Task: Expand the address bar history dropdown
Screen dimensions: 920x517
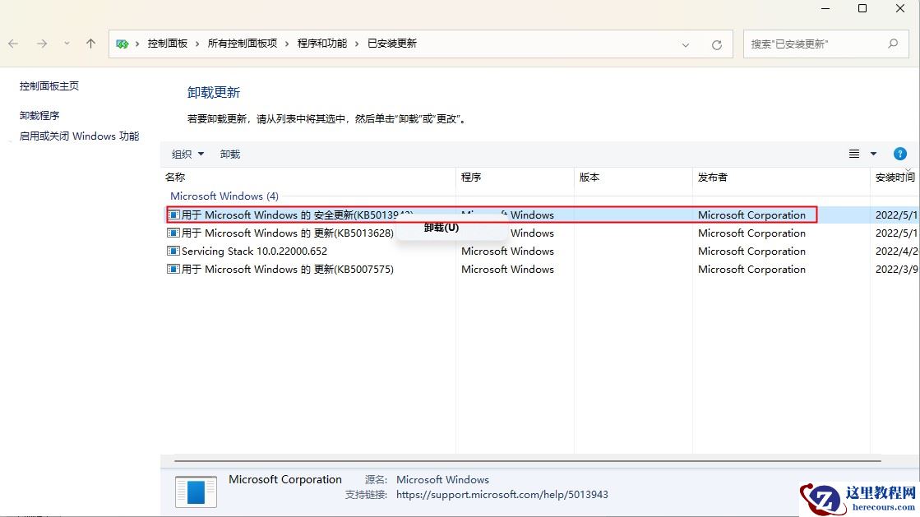Action: (687, 44)
